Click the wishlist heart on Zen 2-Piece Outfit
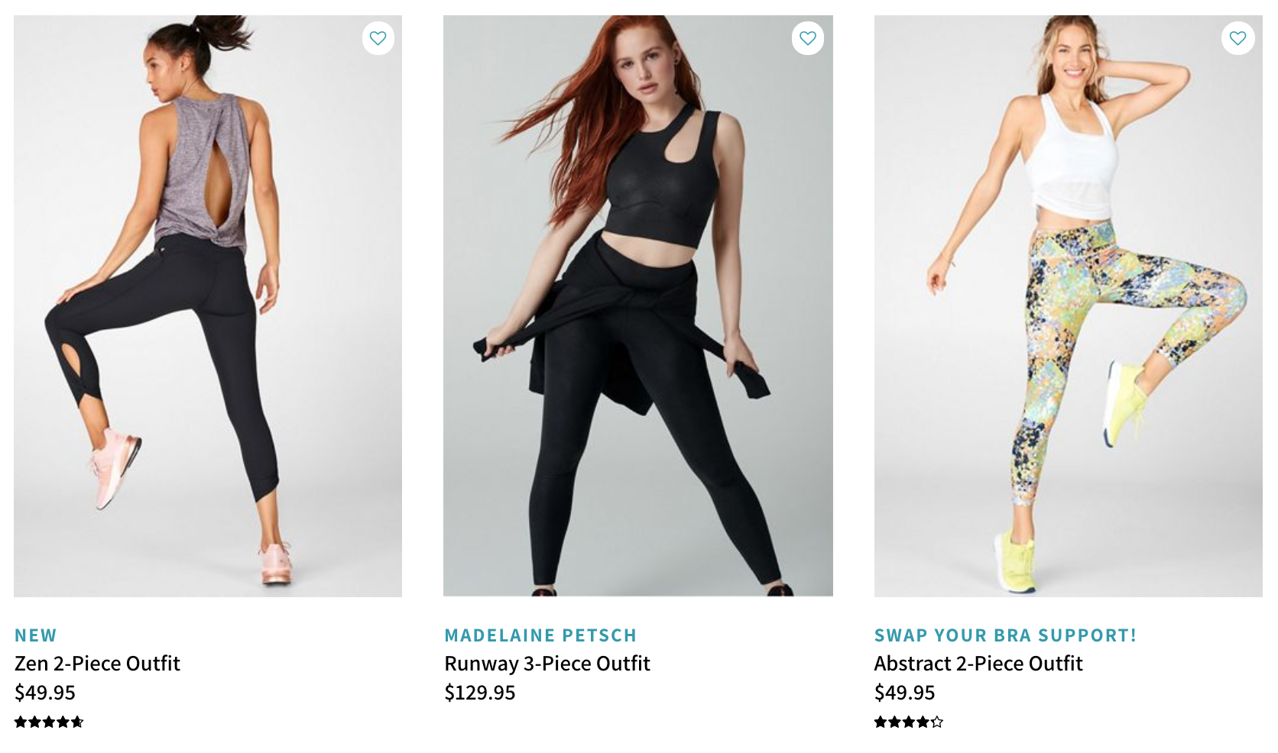Viewport: 1278px width, 753px height. 377,38
